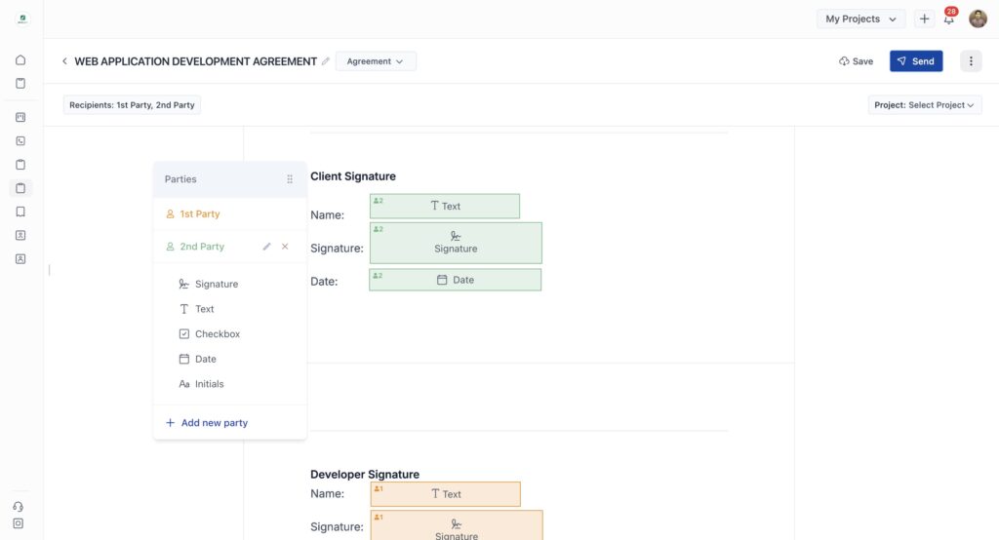Click the Recipients: 1st Party, 2nd Party chip
This screenshot has height=540, width=999.
click(132, 105)
